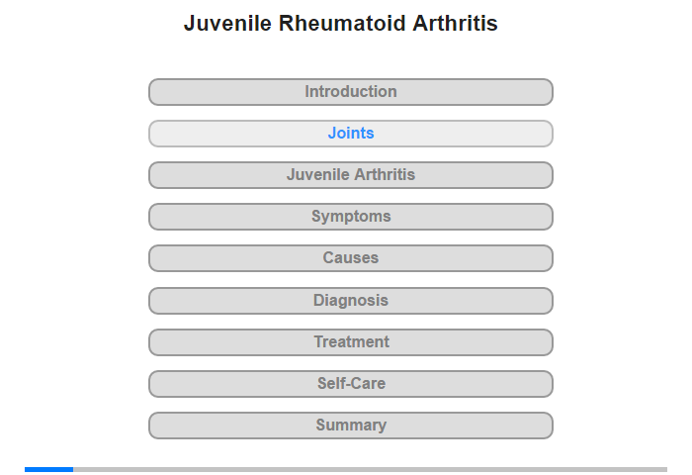The width and height of the screenshot is (692, 475).
Task: Open the Treatment section
Action: point(350,342)
